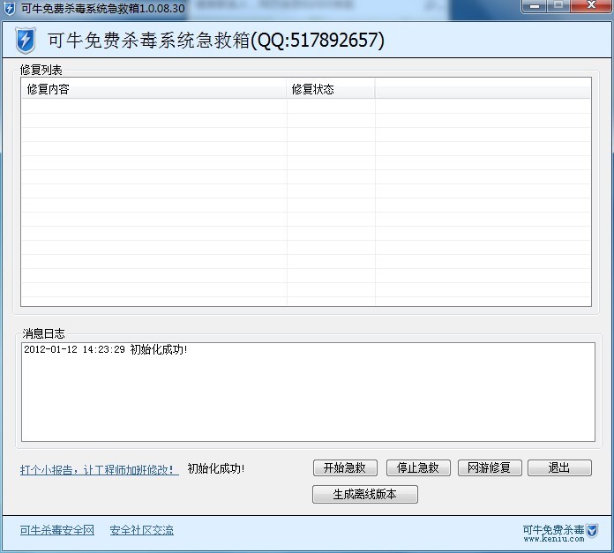This screenshot has width=614, height=553.
Task: Close the 系统急救箱 window
Action: click(x=589, y=6)
